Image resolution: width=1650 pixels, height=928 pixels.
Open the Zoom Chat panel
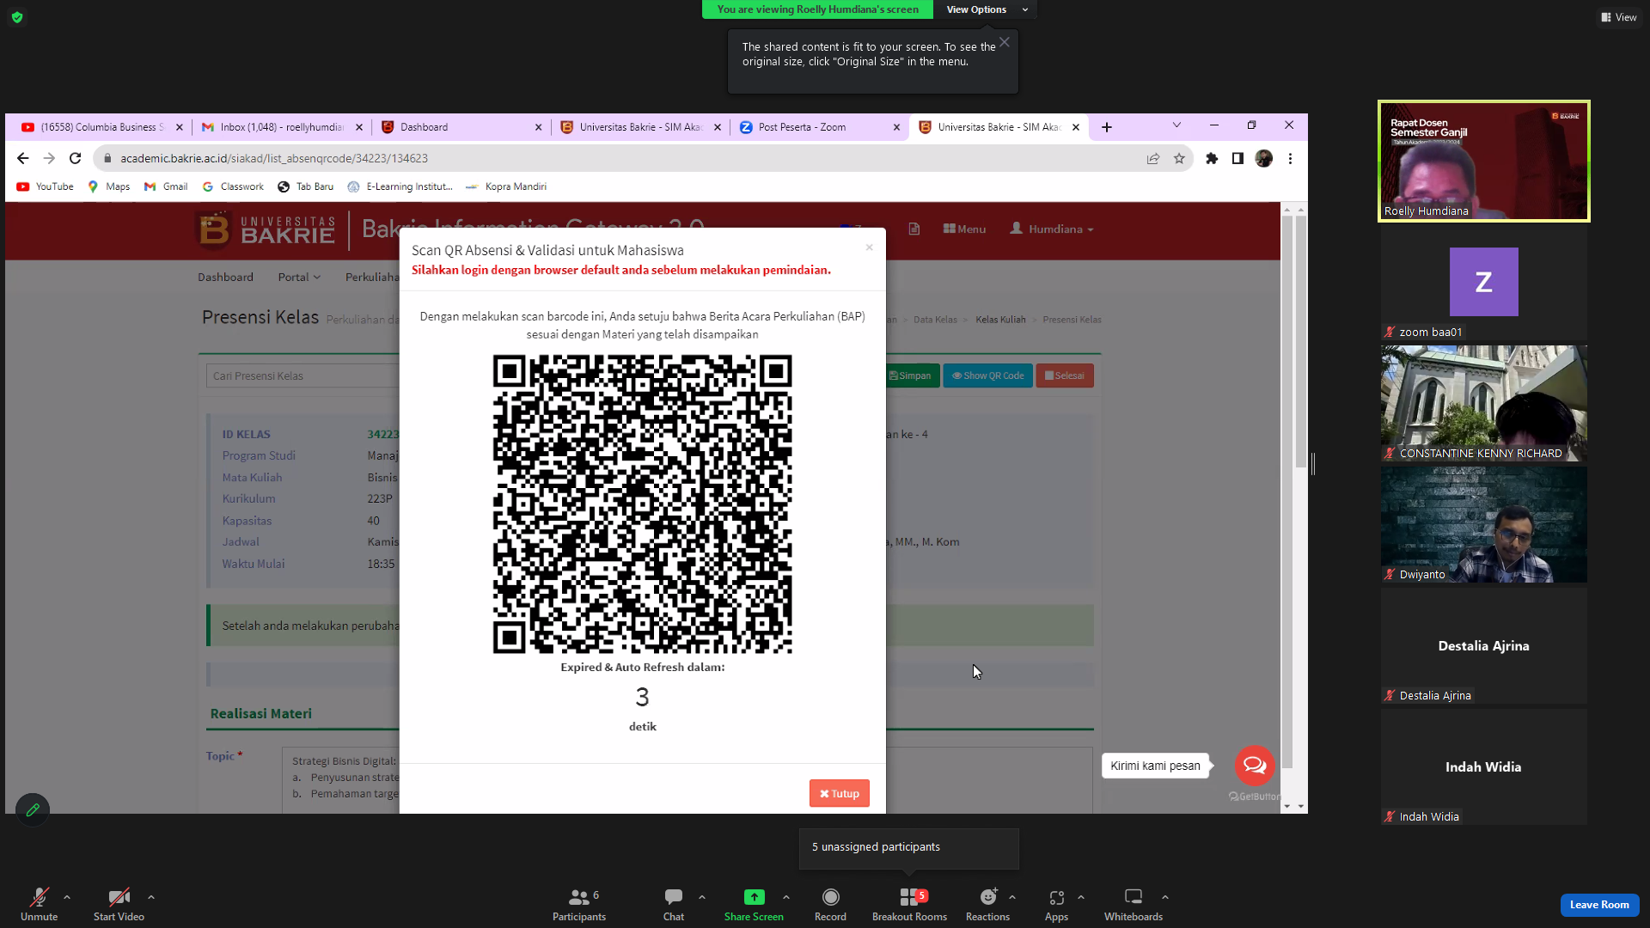pyautogui.click(x=674, y=904)
